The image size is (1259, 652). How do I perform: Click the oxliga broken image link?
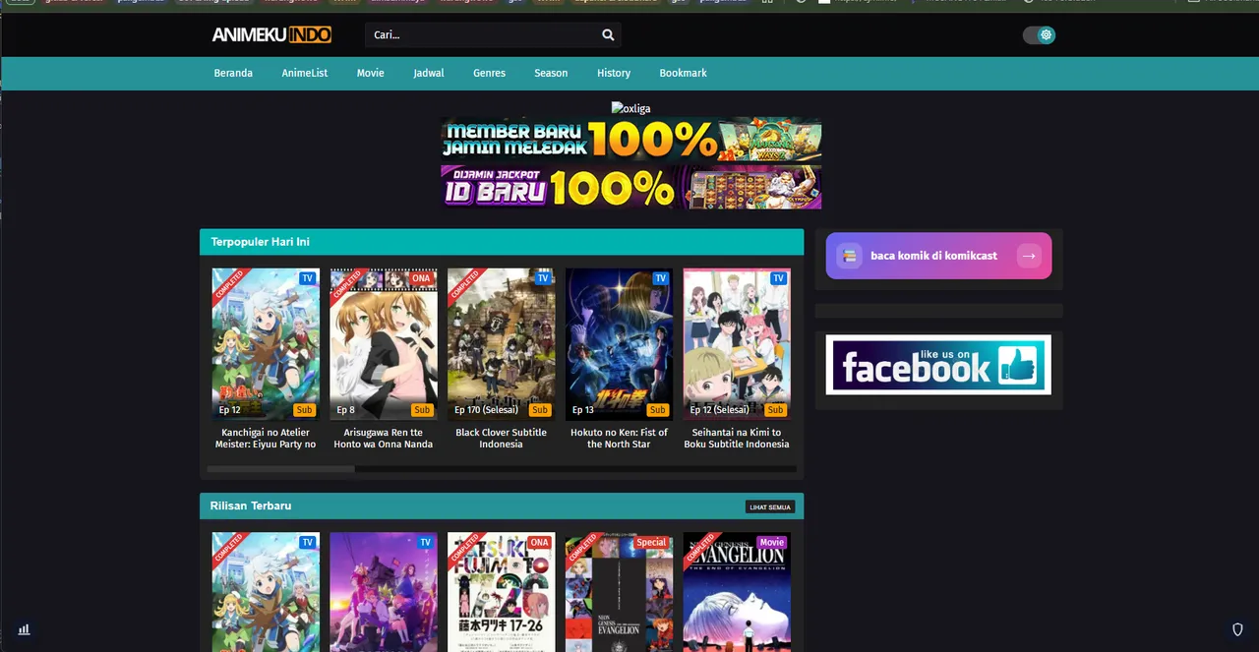coord(630,108)
